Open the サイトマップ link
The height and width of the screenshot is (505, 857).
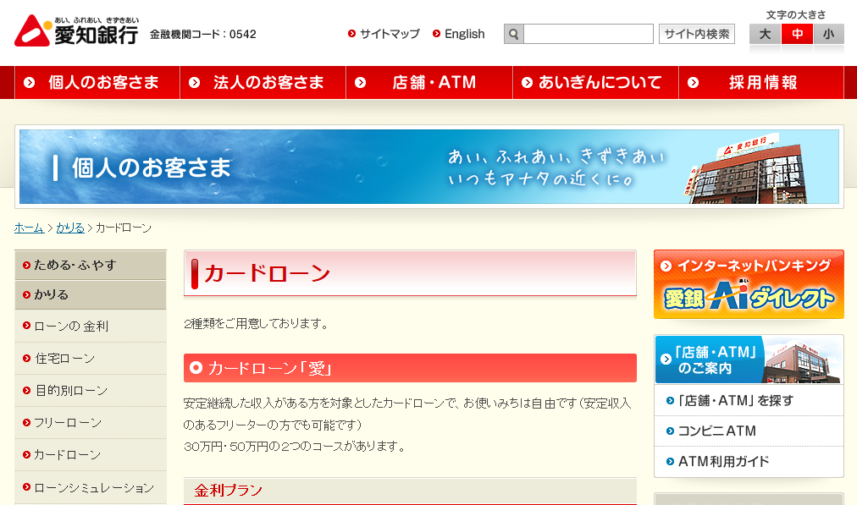390,34
